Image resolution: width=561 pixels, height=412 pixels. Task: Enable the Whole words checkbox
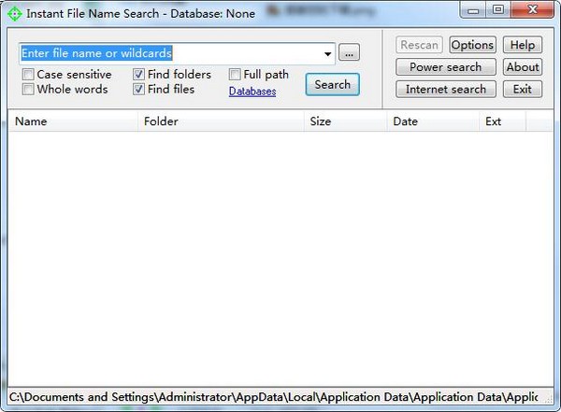[29, 90]
